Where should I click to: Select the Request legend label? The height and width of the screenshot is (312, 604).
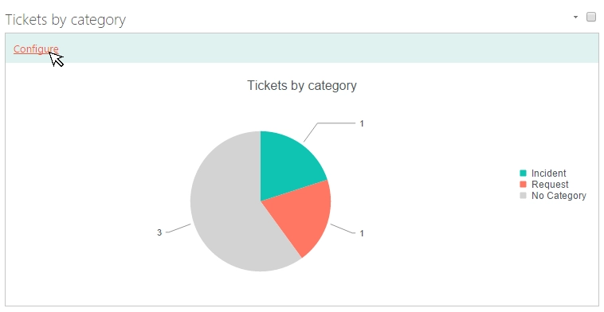click(x=550, y=185)
